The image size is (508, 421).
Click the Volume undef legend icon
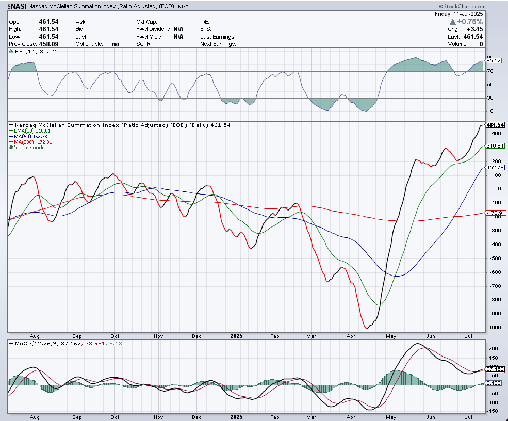[11, 147]
